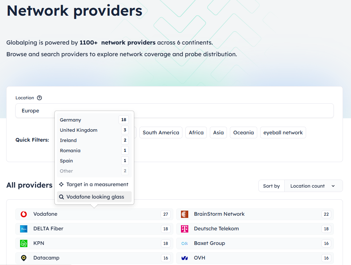Screen dimensions: 351x265
Task: Click the Deutsche Telekom logo icon
Action: coord(185,229)
